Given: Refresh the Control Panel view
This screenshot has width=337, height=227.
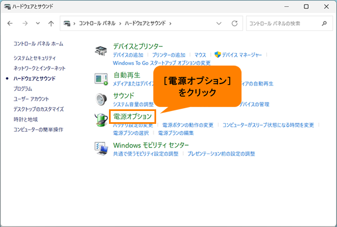Looking at the screenshot, I should (234, 23).
